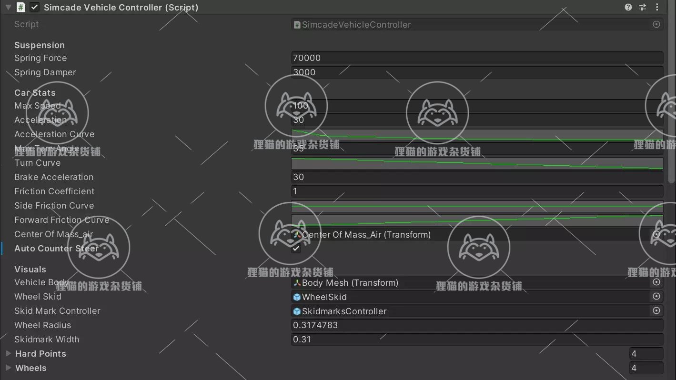
Task: Click the Friction Coefficient label
Action: coord(54,191)
